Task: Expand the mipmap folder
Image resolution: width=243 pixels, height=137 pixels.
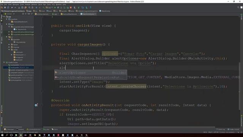Action: coord(9,47)
